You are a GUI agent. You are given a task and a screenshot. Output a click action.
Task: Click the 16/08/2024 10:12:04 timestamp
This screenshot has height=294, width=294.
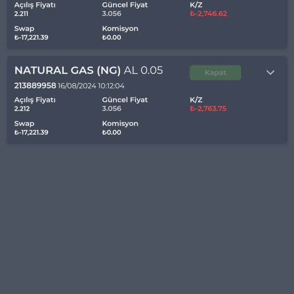(x=91, y=86)
